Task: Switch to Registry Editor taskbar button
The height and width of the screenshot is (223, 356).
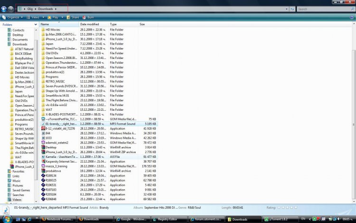Action: (169, 219)
